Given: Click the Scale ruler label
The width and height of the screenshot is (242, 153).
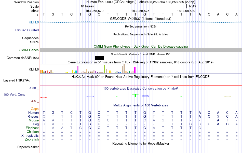Looking at the screenshot, I should 34,6.
